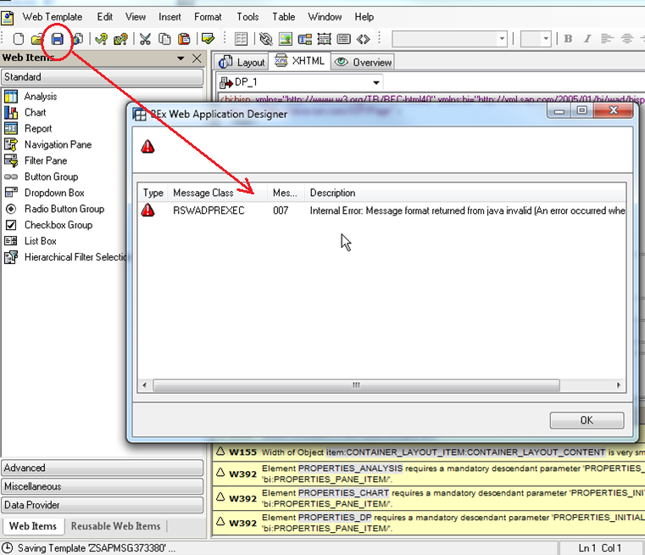Open the Tools menu

(x=247, y=17)
